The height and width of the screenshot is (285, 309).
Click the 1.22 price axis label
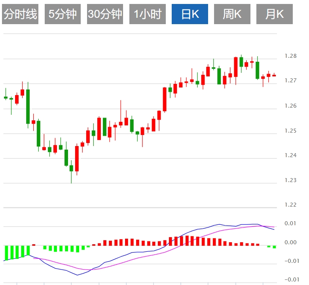tap(290, 205)
